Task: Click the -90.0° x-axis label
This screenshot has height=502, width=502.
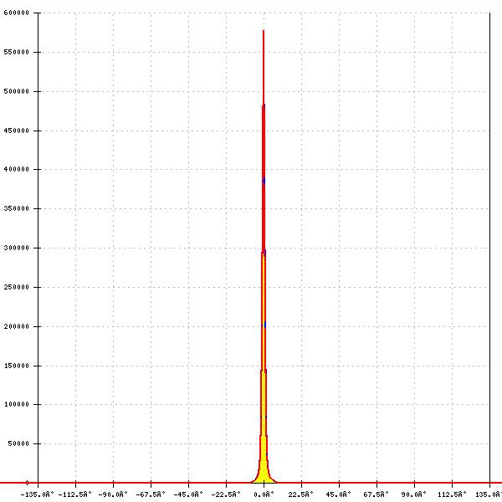Action: click(114, 494)
